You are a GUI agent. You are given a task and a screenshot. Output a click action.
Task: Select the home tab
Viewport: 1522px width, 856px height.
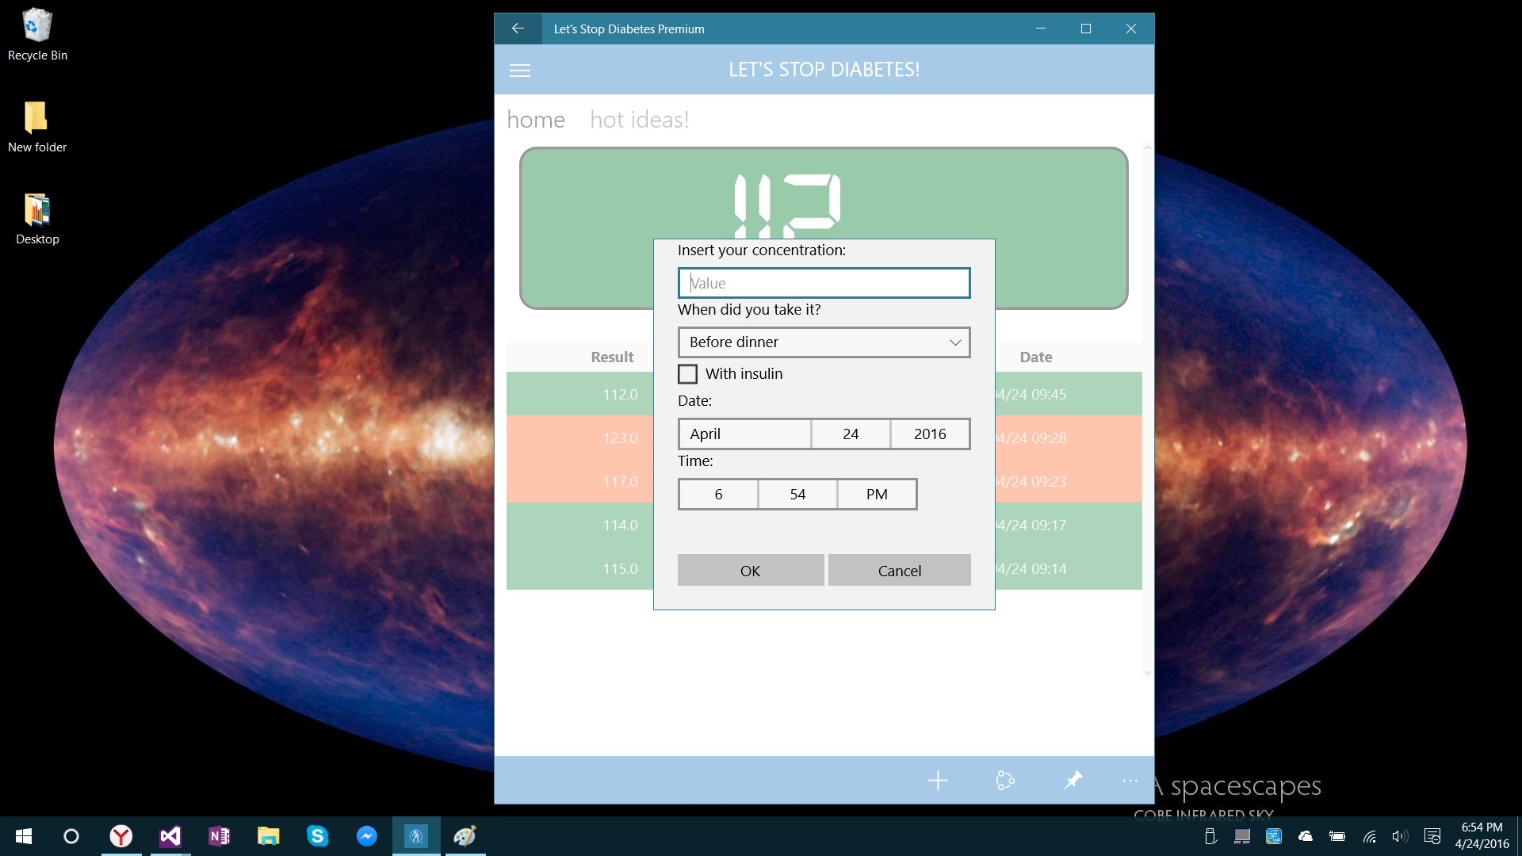coord(536,120)
